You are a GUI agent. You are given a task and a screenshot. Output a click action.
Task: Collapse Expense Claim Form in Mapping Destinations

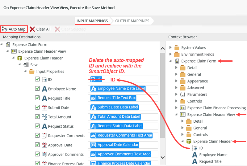pos(2,44)
